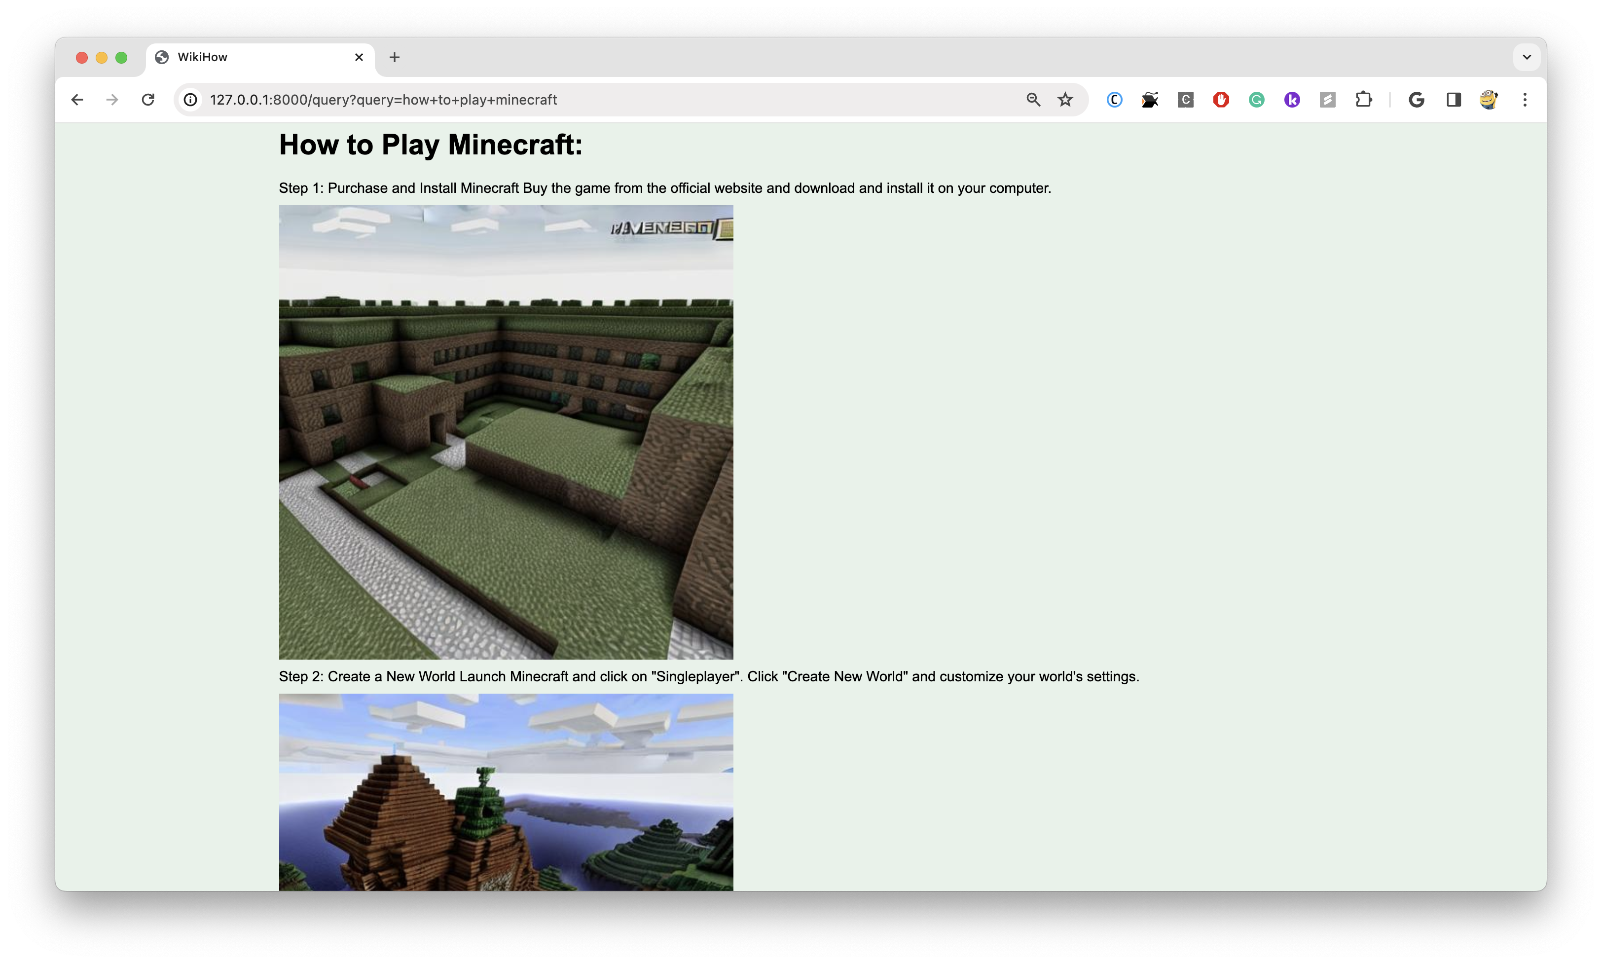Viewport: 1602px width, 964px height.
Task: Click the Step 1 Minecraft courtyard image
Action: (x=506, y=432)
